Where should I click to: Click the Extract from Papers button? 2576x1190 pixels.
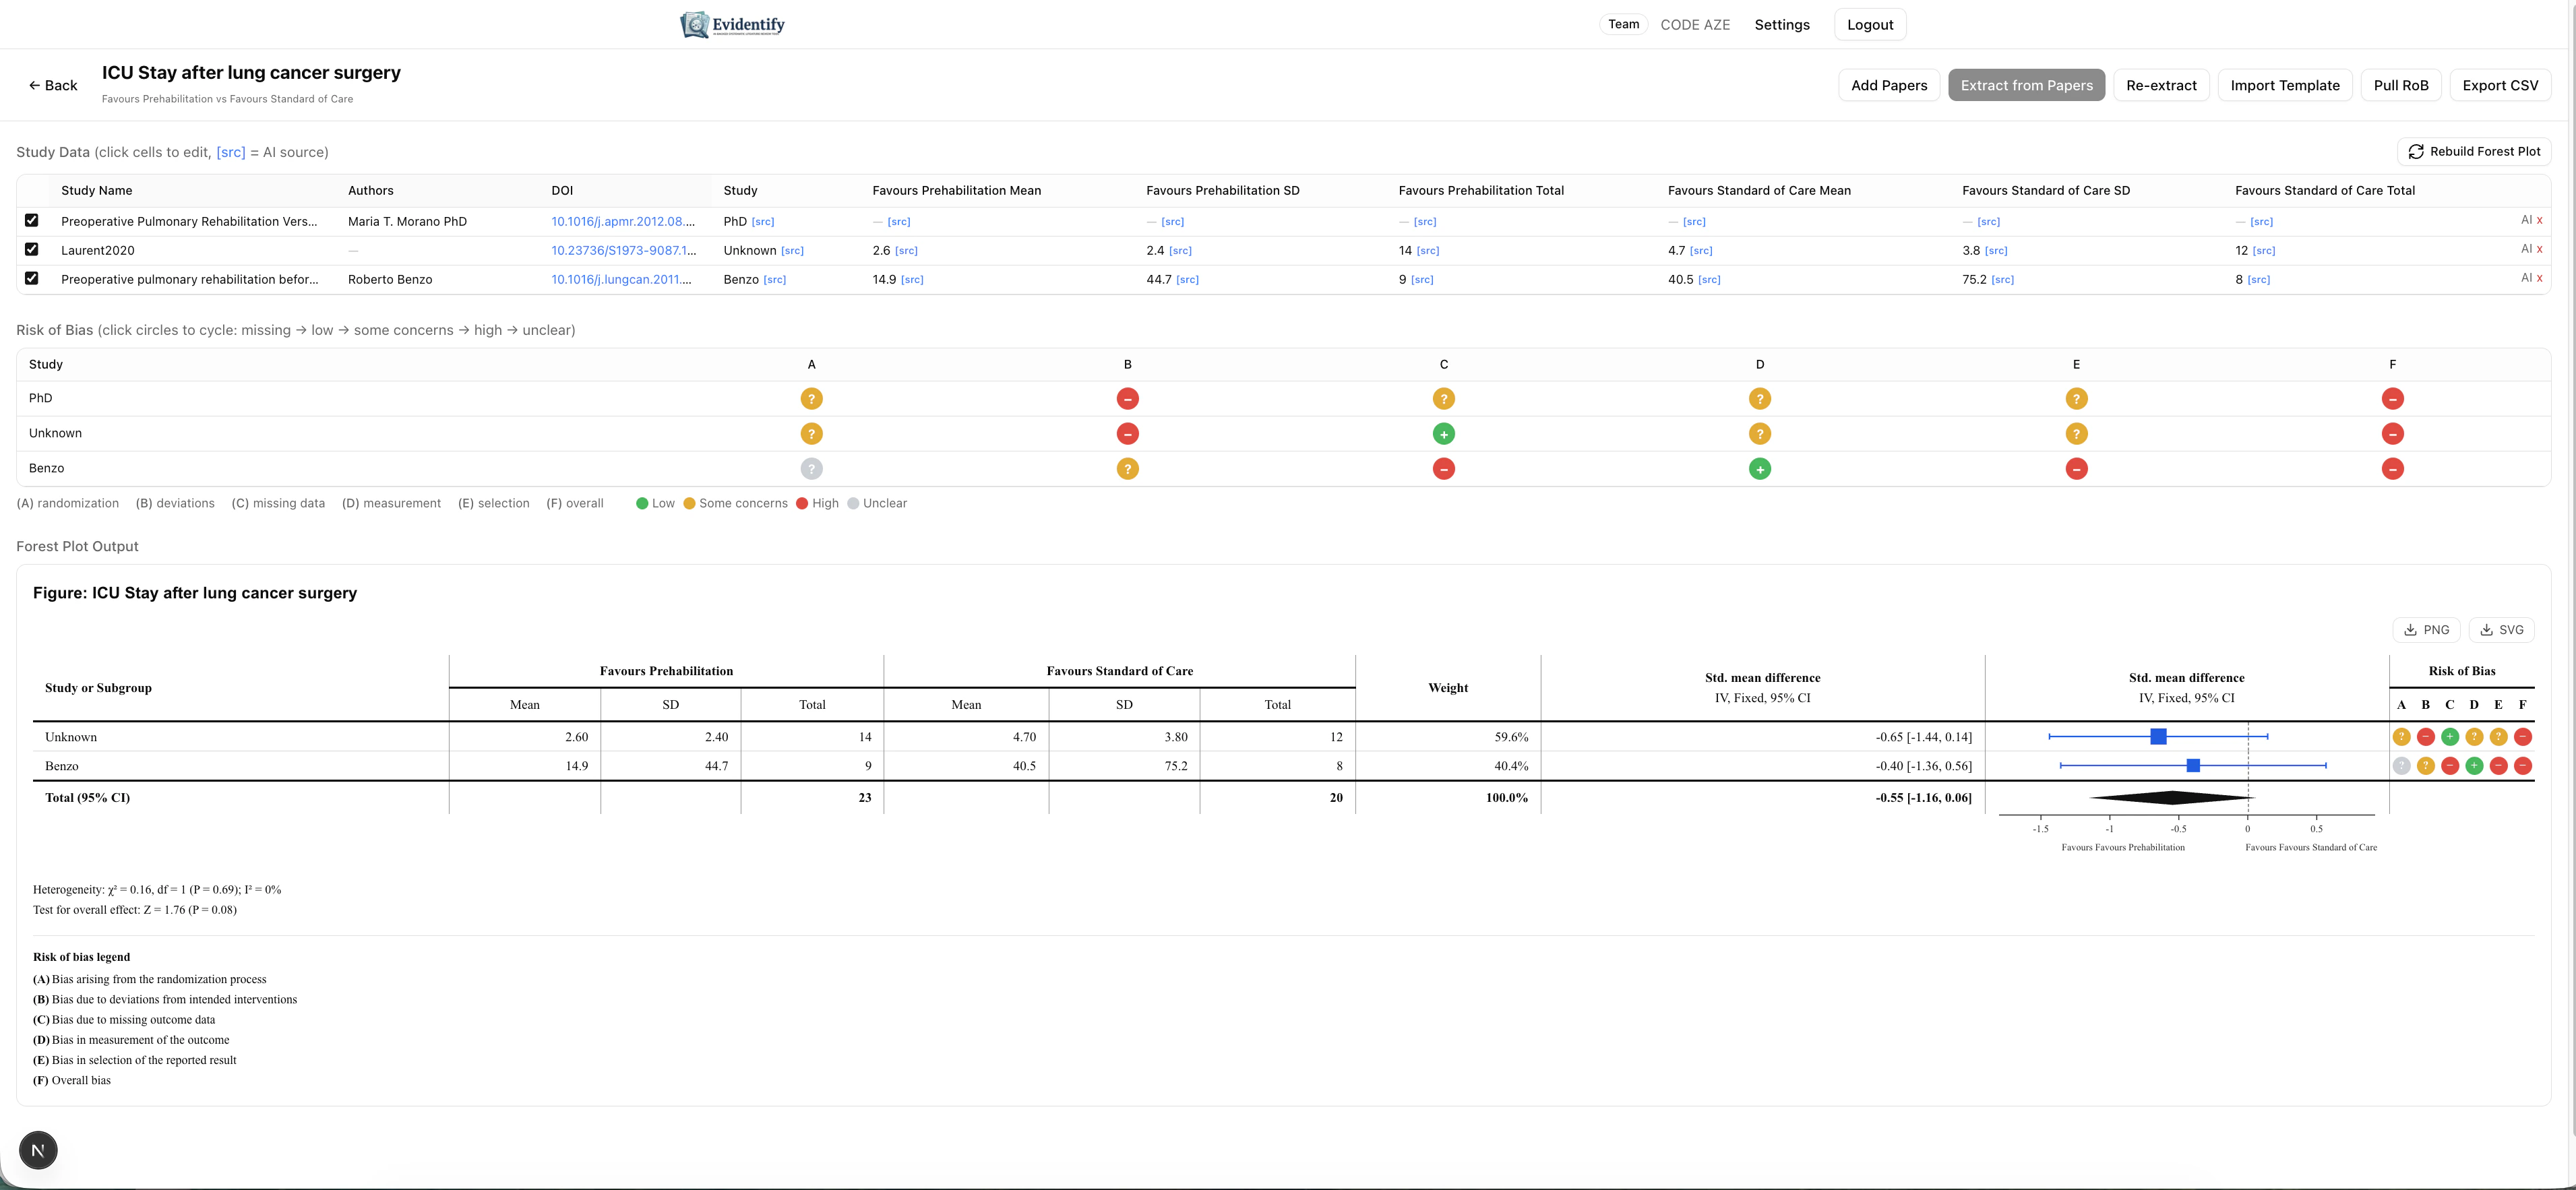[x=2026, y=86]
